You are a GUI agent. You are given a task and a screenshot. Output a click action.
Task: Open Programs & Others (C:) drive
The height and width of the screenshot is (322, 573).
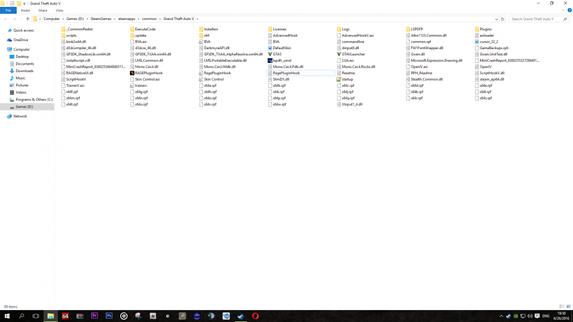click(x=34, y=100)
